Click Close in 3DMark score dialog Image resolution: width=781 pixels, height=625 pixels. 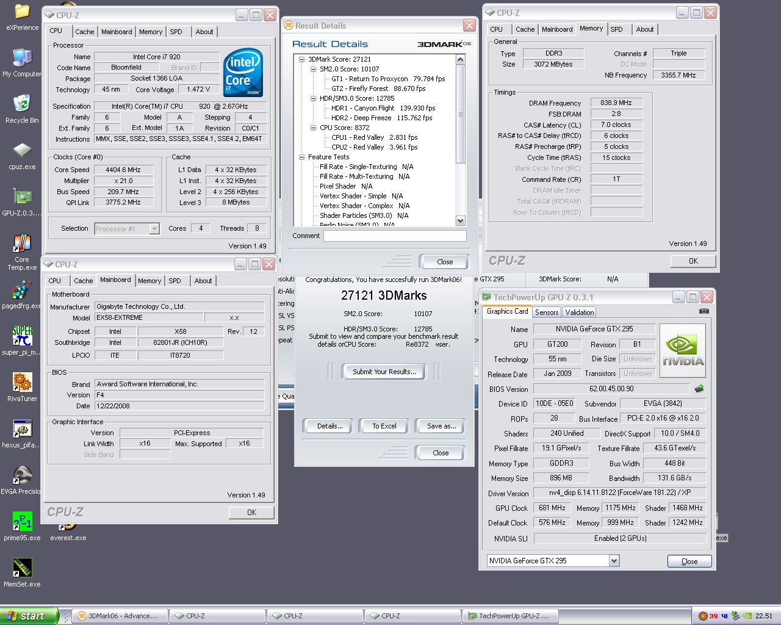click(x=441, y=453)
